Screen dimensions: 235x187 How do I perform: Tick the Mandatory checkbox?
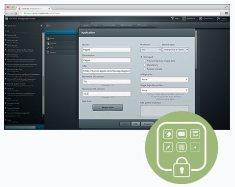[145, 65]
